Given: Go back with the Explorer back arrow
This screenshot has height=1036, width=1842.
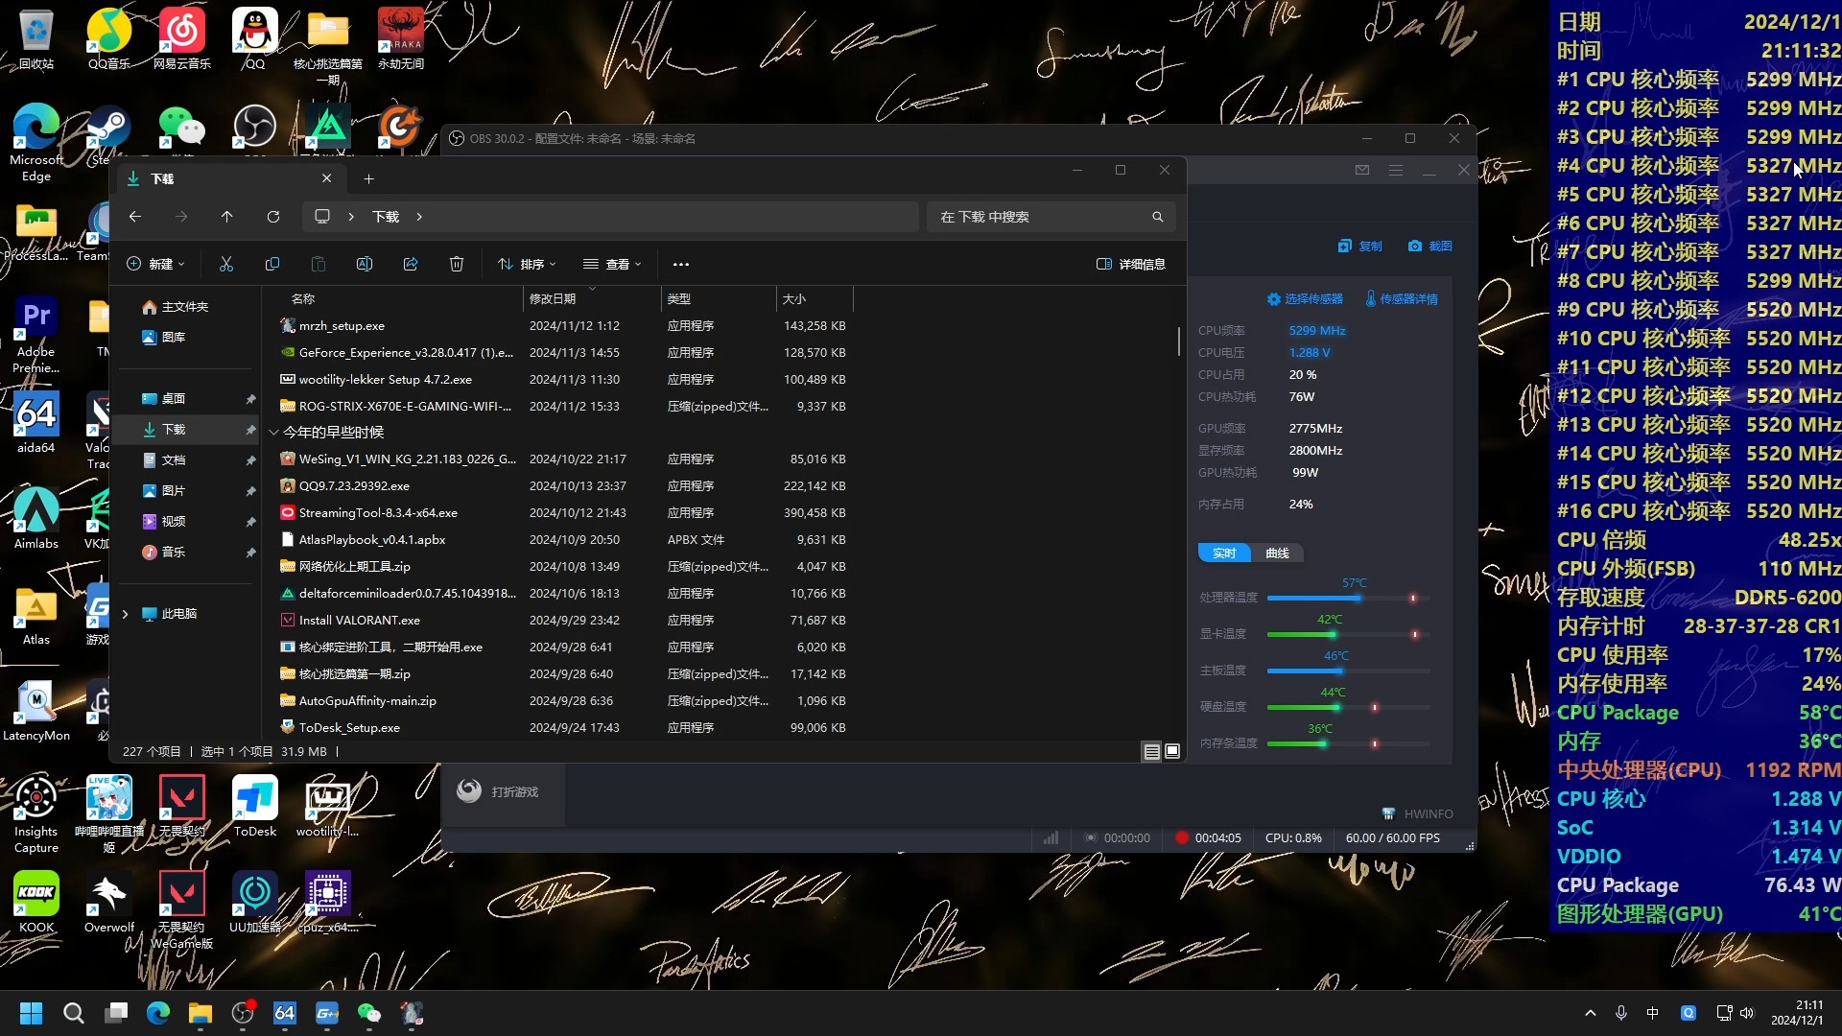Looking at the screenshot, I should pos(135,217).
